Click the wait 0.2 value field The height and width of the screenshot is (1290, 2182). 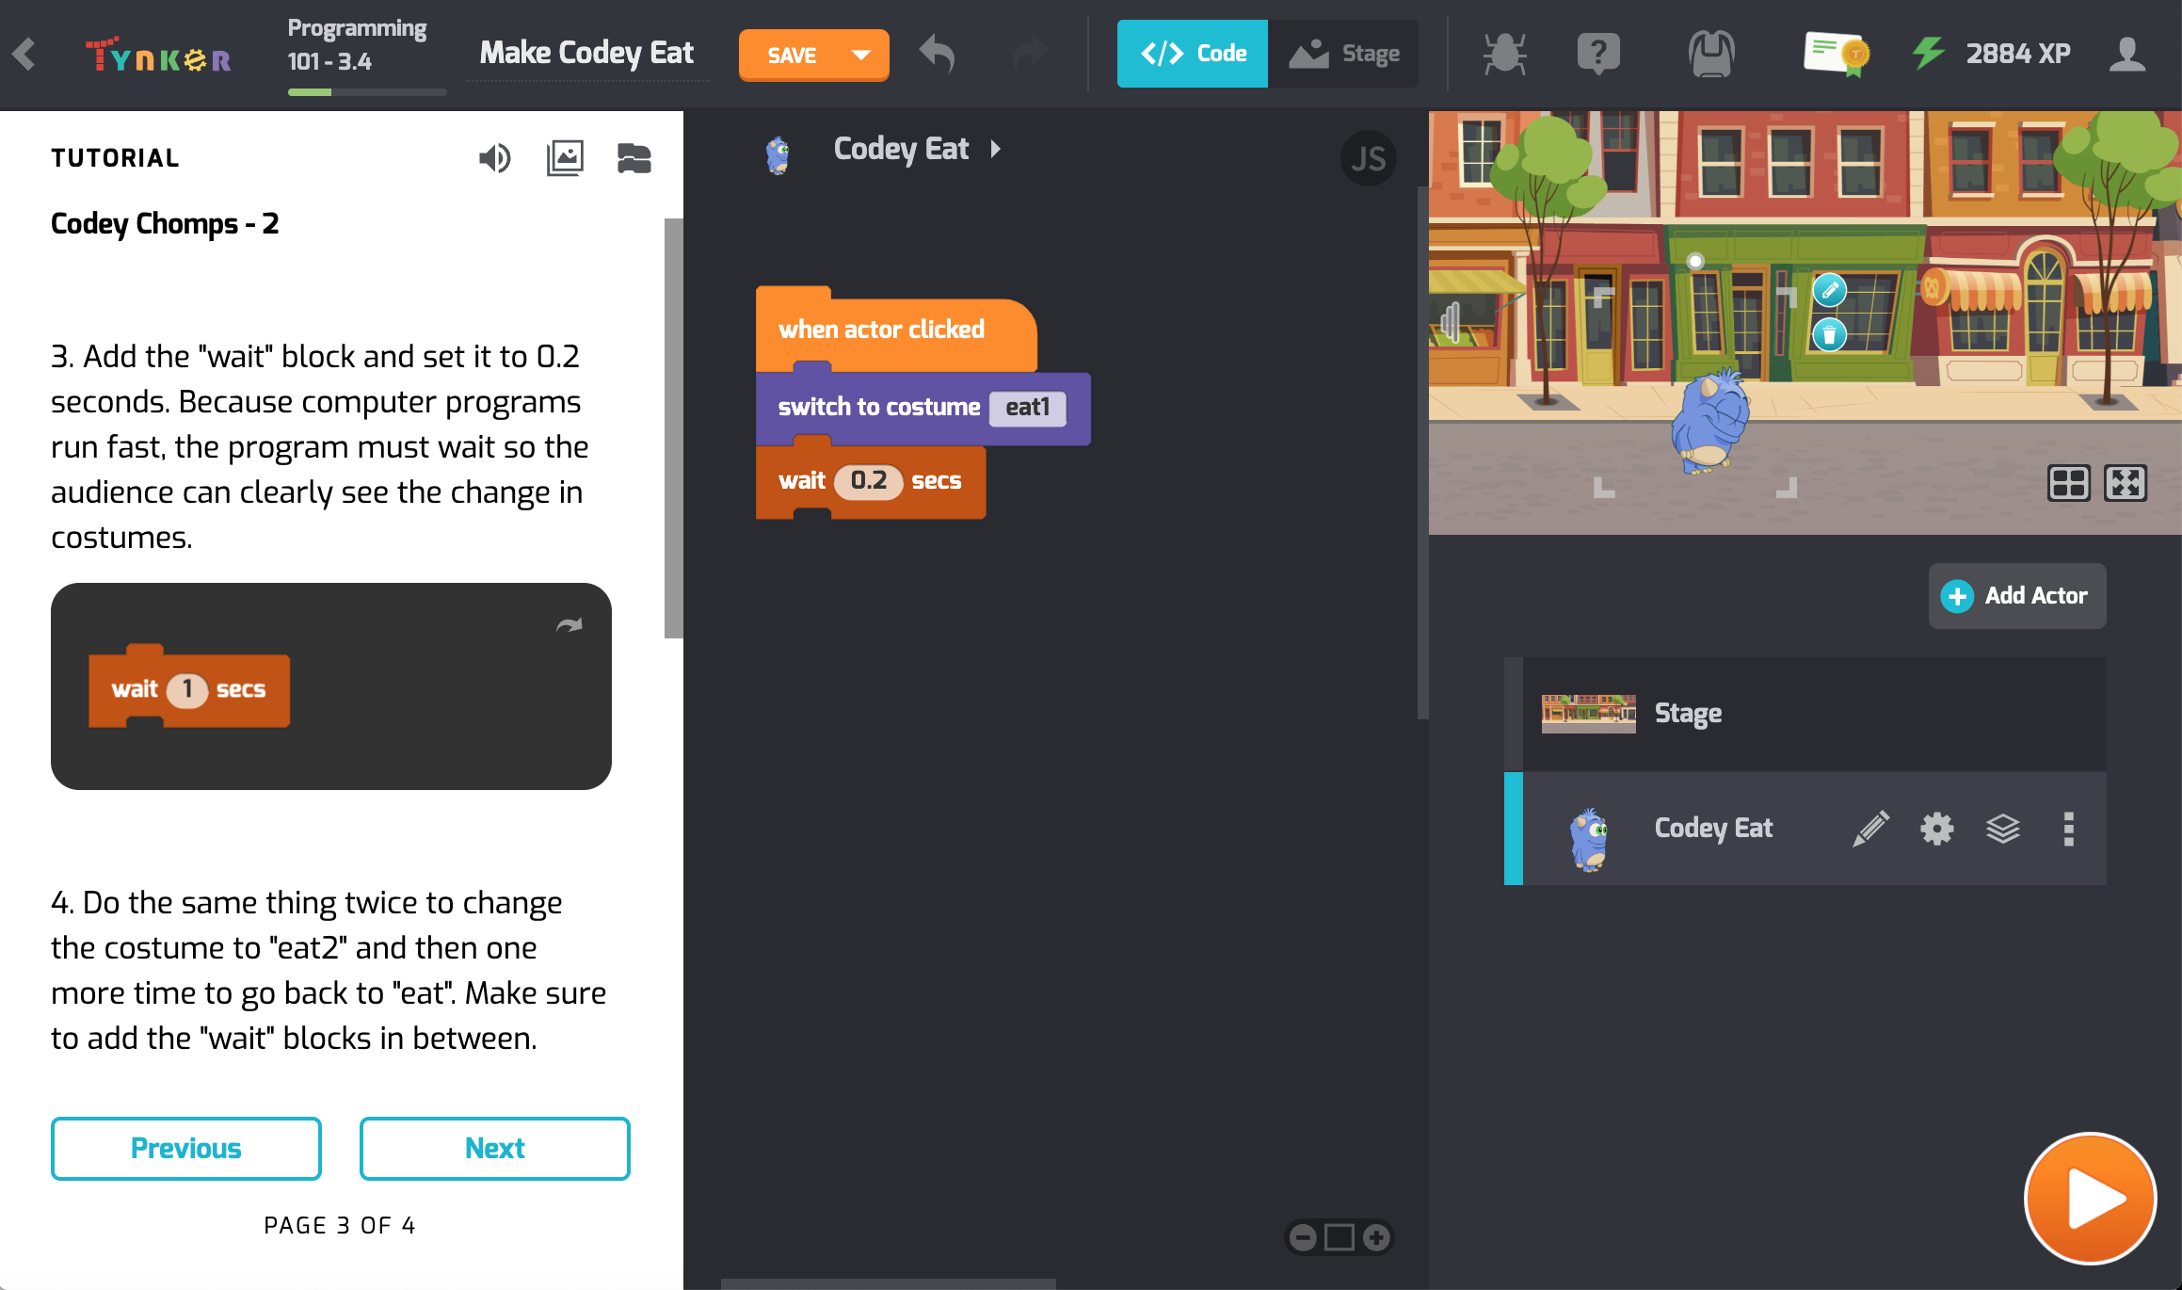point(868,481)
